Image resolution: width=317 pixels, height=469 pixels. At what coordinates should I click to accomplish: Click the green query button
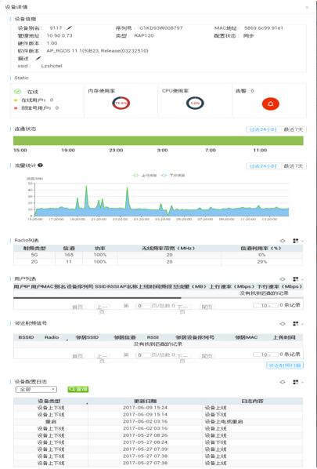[78, 389]
